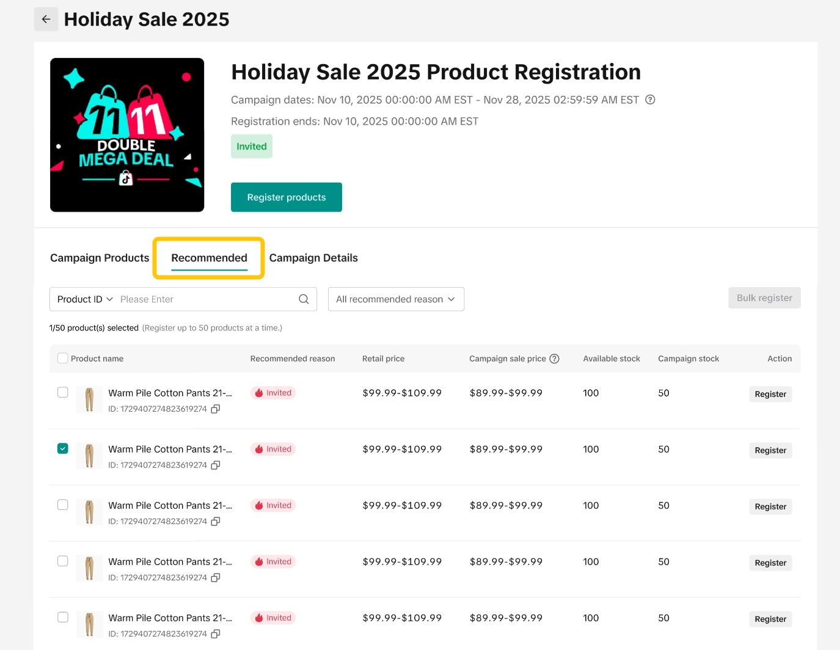The height and width of the screenshot is (650, 840).
Task: Select the Recommended tab
Action: [x=209, y=258]
